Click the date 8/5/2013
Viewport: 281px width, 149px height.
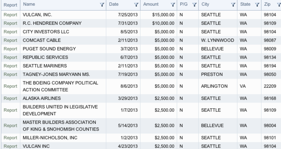[x=129, y=32]
